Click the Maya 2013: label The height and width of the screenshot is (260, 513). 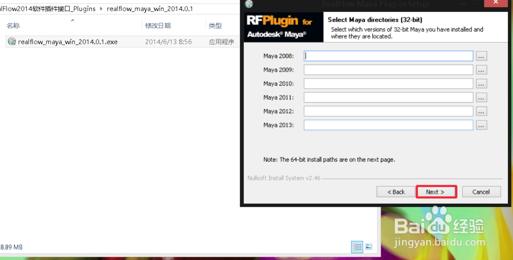click(x=279, y=125)
